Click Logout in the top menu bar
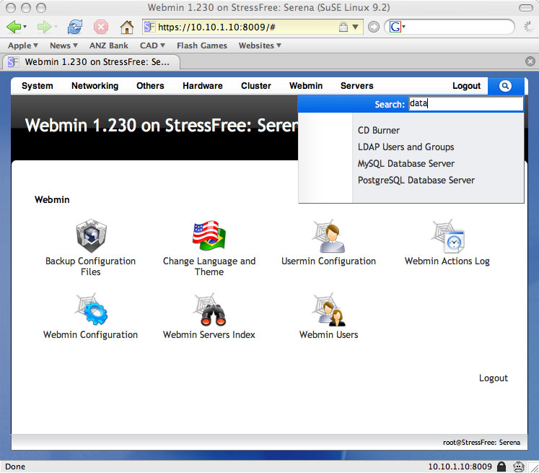 [466, 86]
